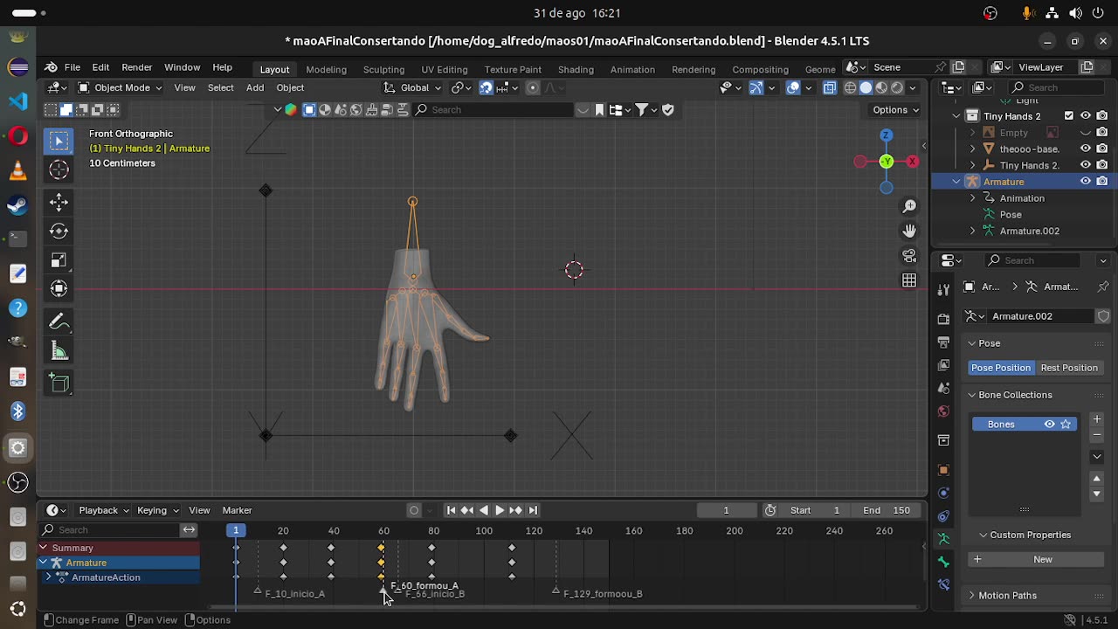Image resolution: width=1118 pixels, height=629 pixels.
Task: Click New custom property button
Action: [1034, 559]
